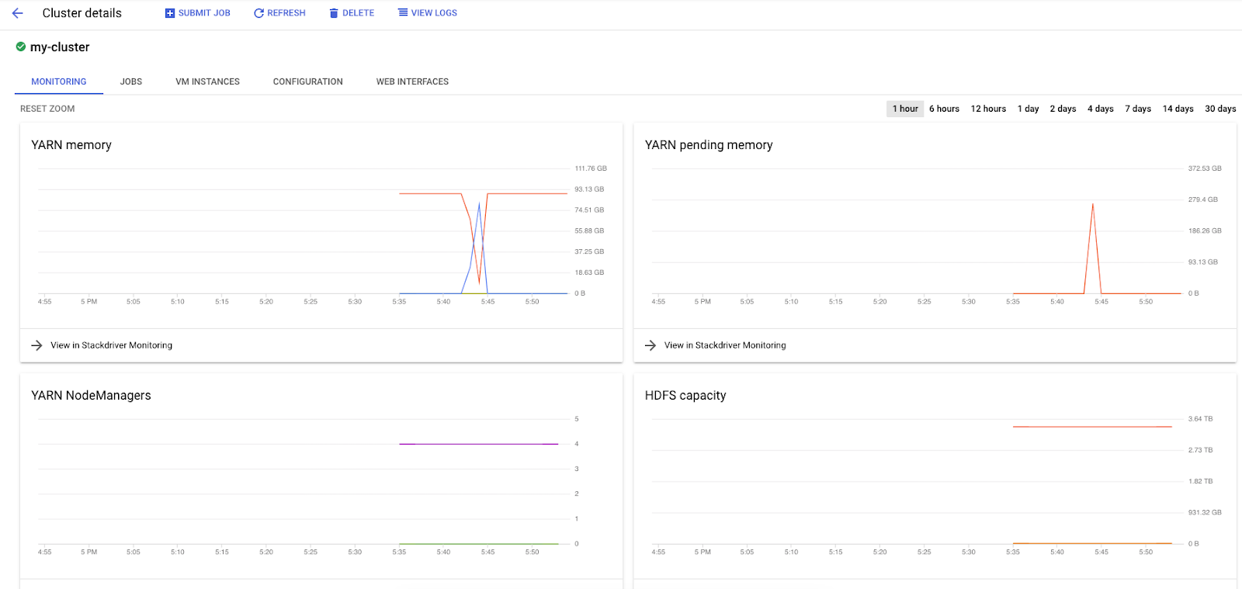Image resolution: width=1242 pixels, height=589 pixels.
Task: Click the View Logs list icon
Action: click(x=403, y=12)
